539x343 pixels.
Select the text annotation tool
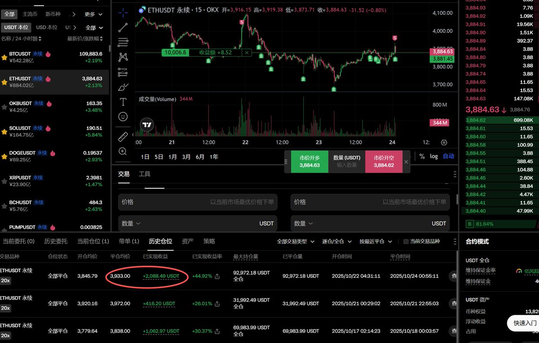(123, 102)
